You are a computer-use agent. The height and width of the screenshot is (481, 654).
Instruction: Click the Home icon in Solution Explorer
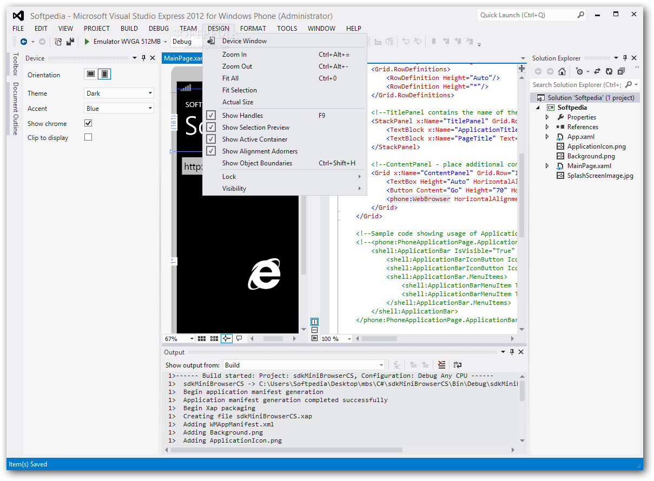point(562,71)
